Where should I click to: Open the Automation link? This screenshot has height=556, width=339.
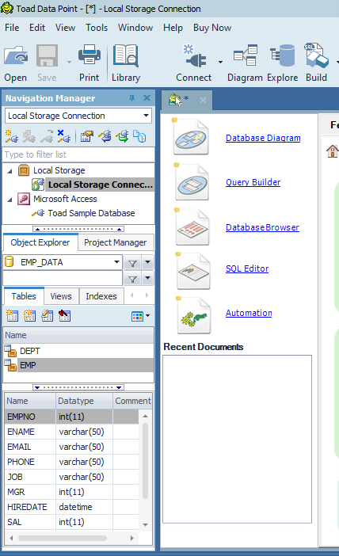pos(249,313)
